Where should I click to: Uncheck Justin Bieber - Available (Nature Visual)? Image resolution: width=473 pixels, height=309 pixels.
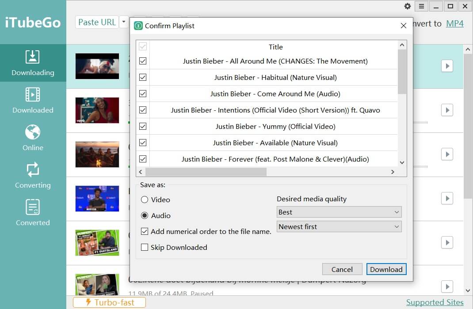[x=143, y=142]
